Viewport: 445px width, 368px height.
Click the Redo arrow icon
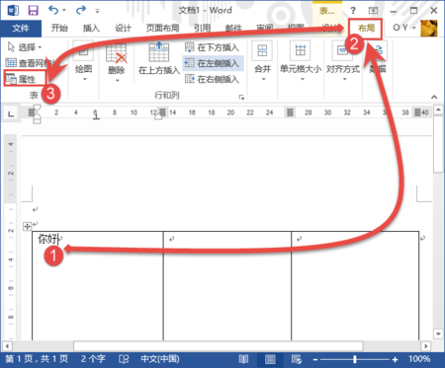[80, 11]
